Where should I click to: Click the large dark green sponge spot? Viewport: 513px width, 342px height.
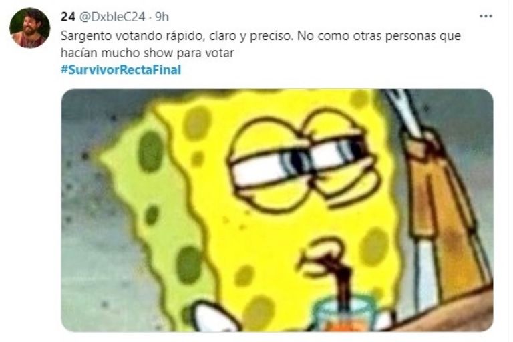point(151,151)
